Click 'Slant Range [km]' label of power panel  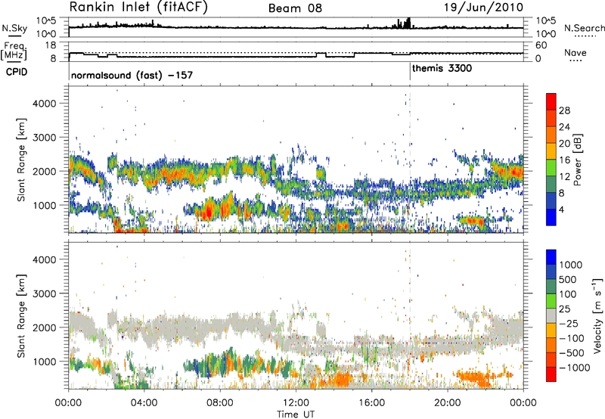(21, 160)
